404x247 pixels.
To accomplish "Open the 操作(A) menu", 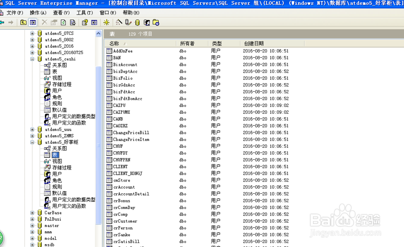I will [38, 13].
